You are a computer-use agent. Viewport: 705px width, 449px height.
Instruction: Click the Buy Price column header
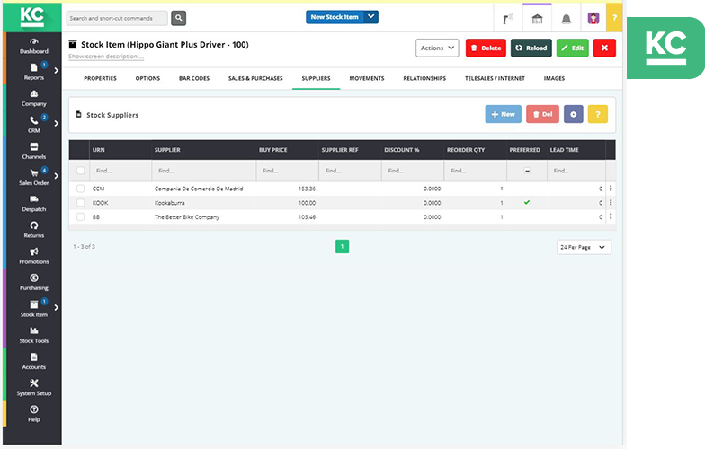[x=273, y=150]
